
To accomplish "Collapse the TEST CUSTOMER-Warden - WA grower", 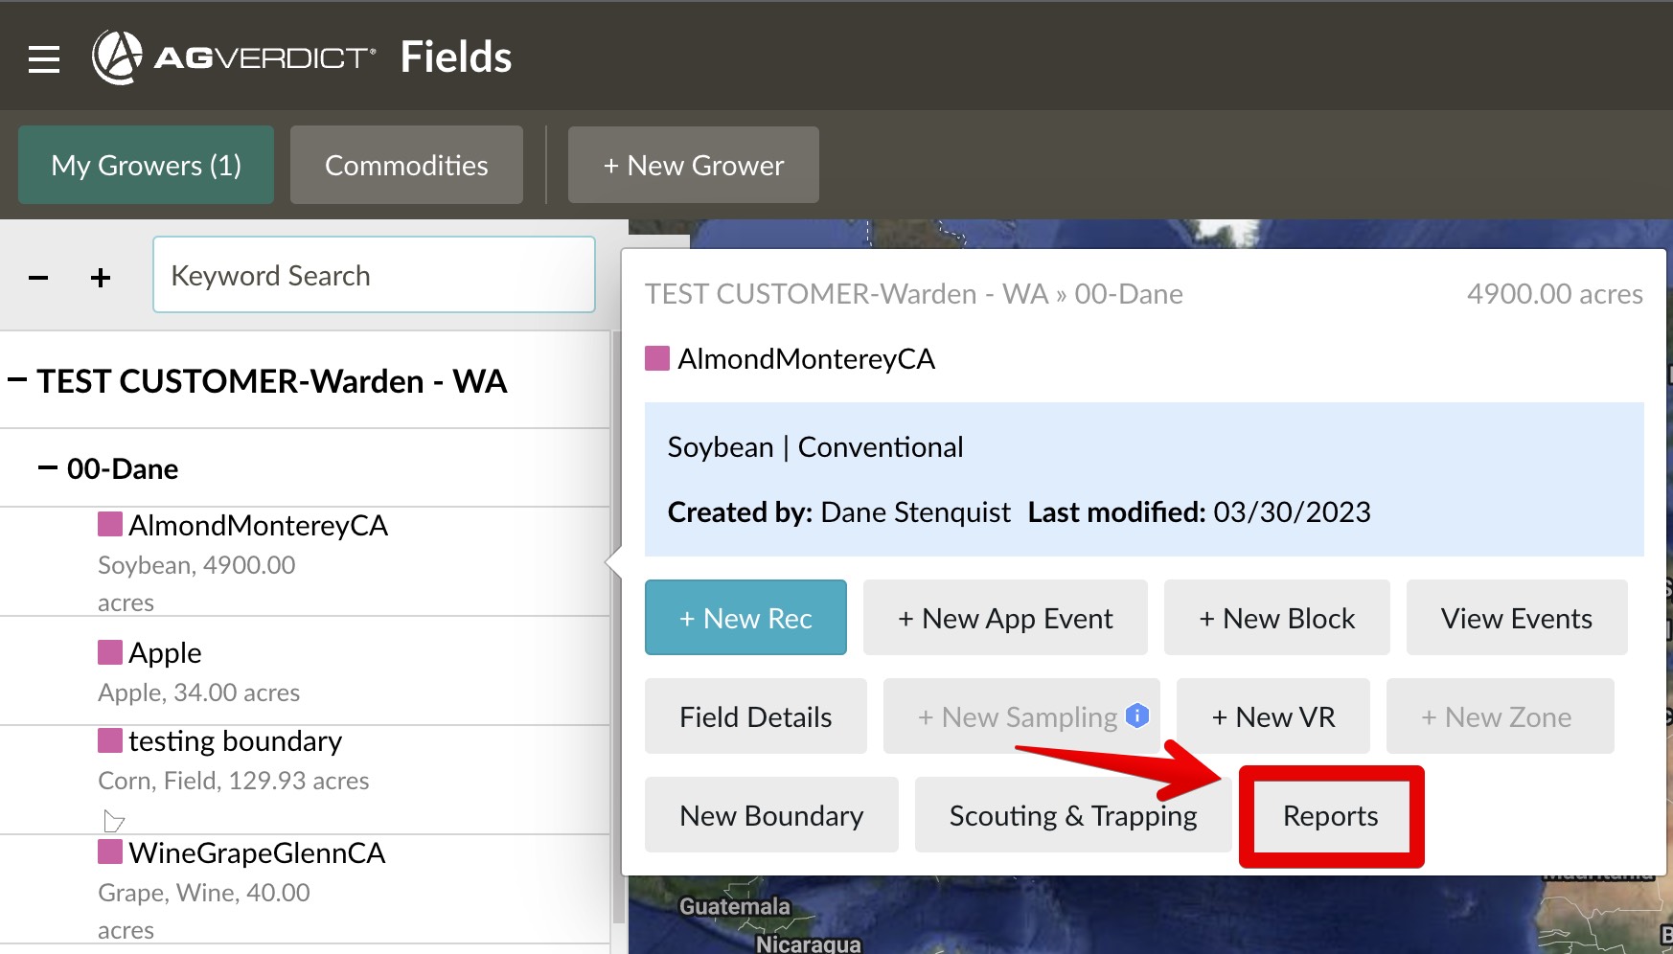I will pyautogui.click(x=17, y=380).
